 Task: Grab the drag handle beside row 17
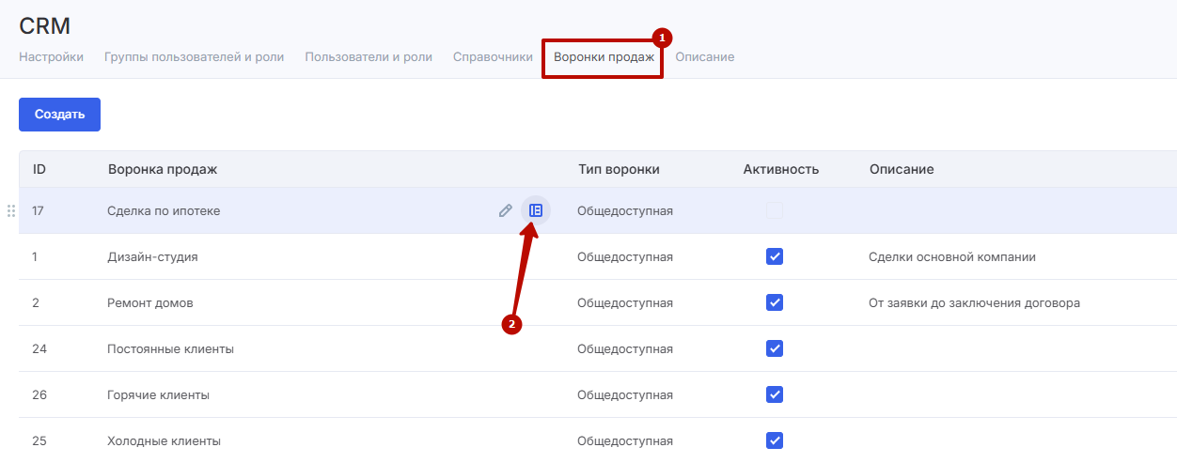click(11, 211)
